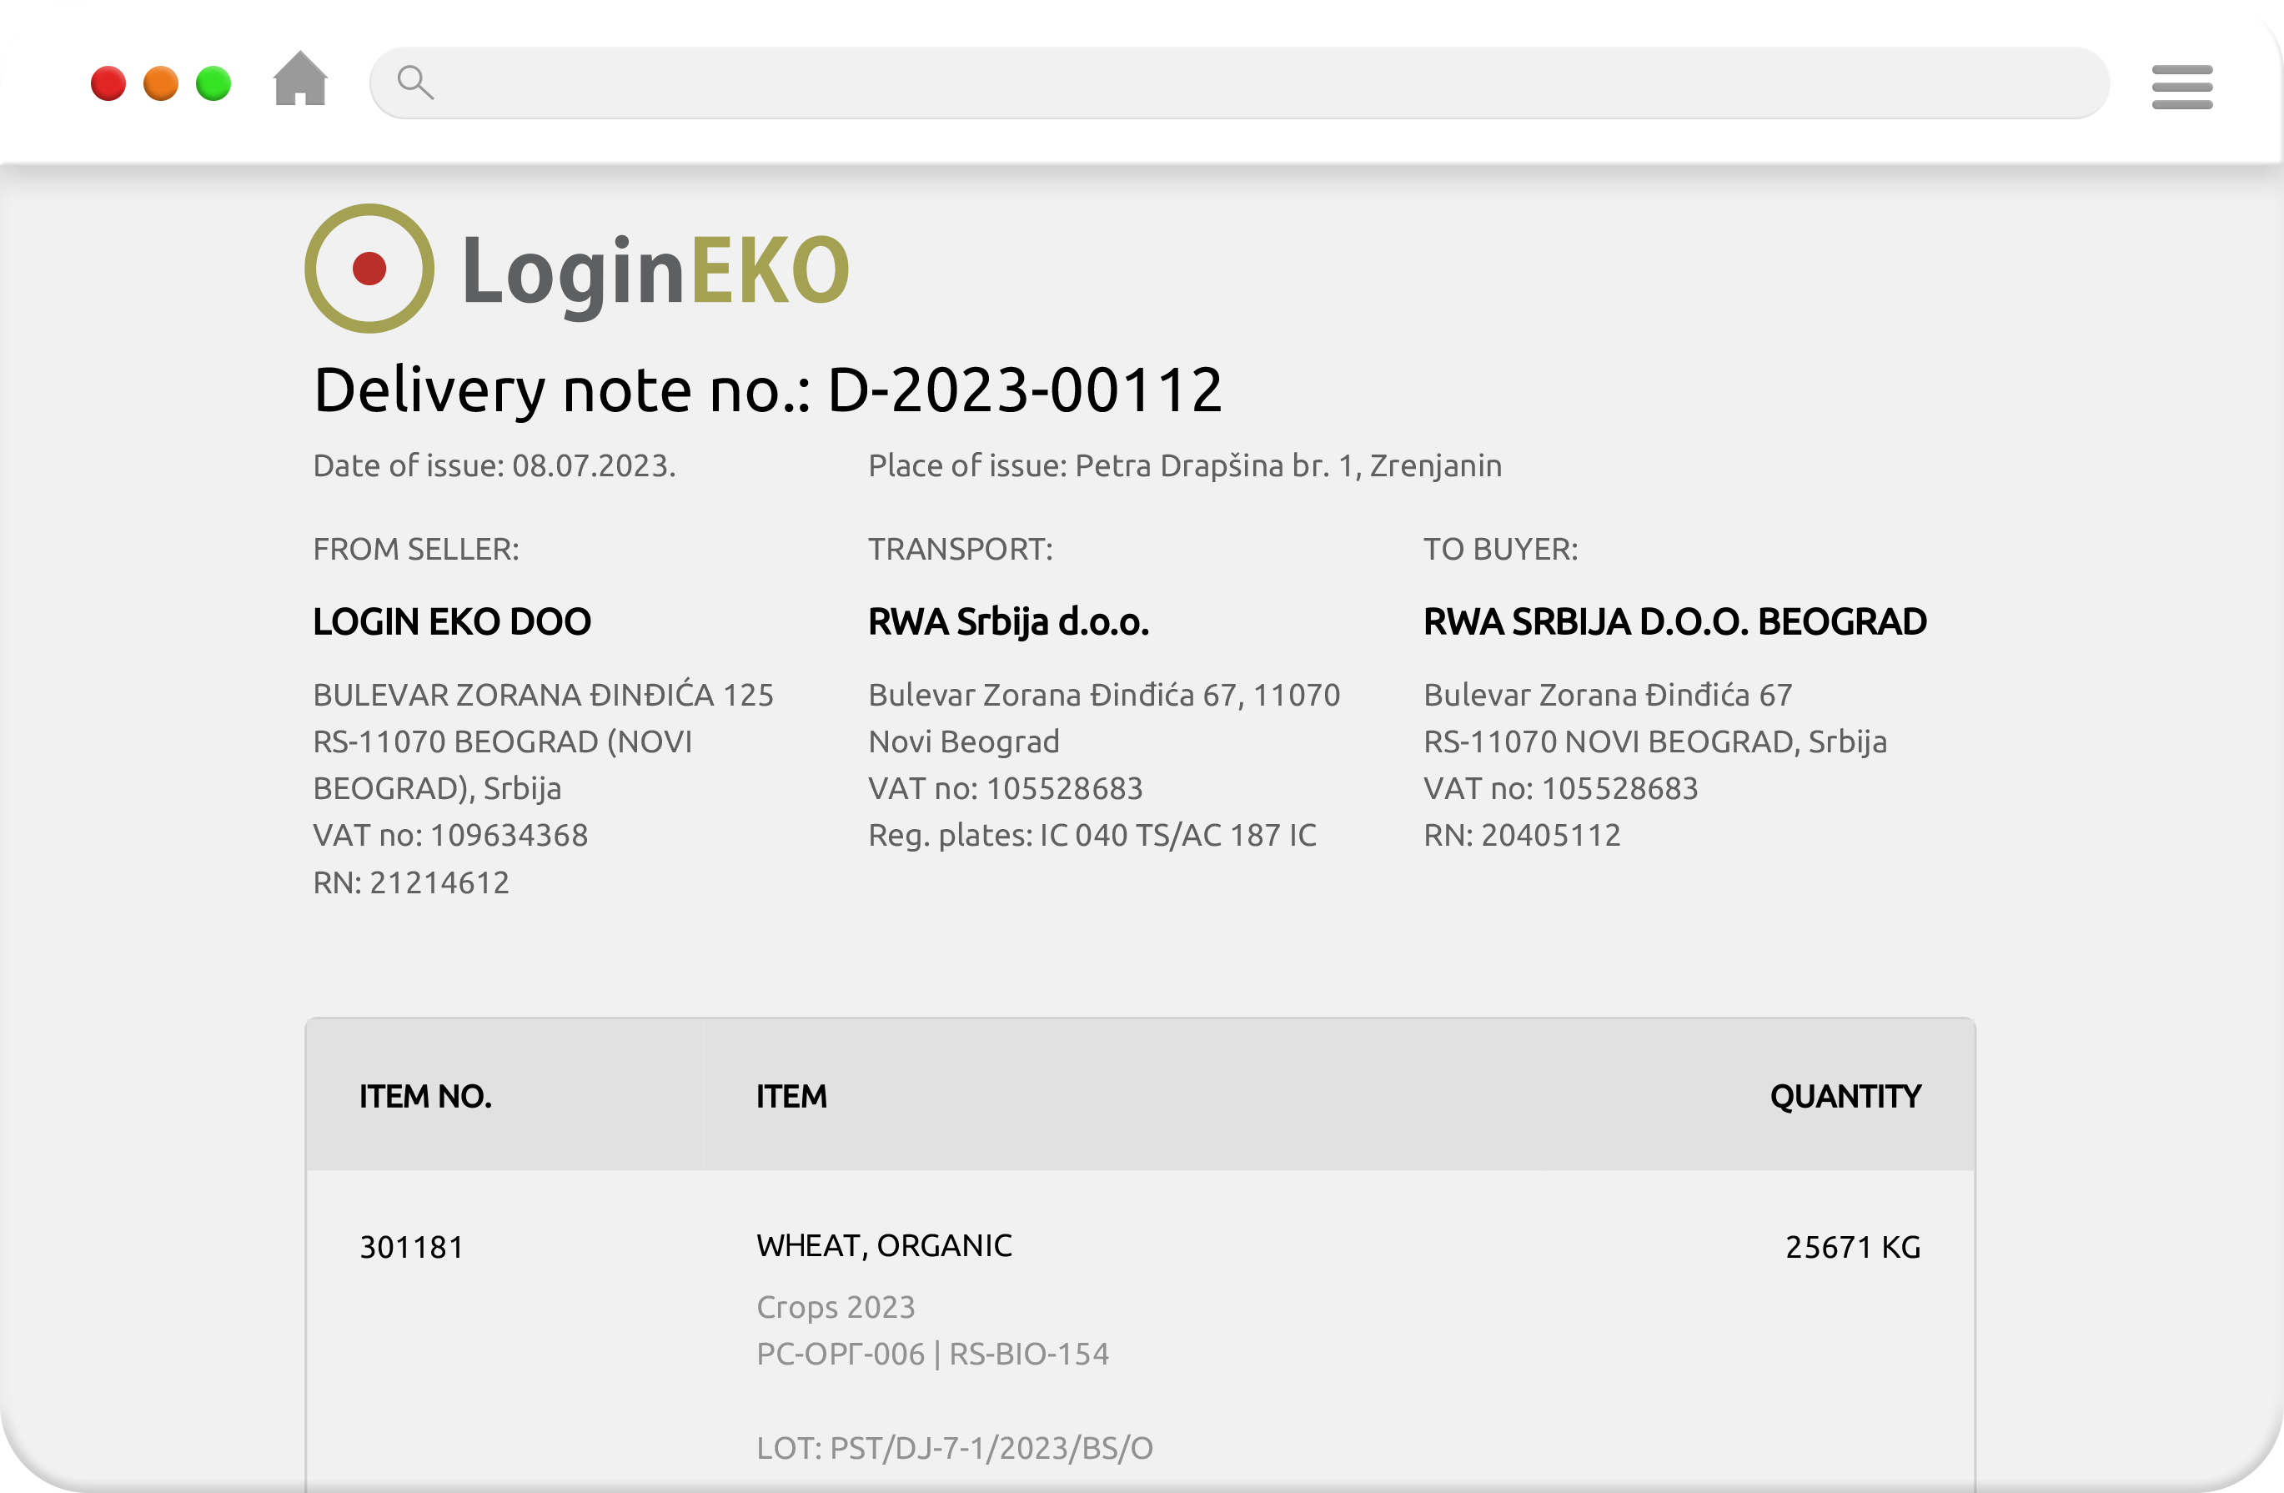
Task: Click the FROM SELLER label
Action: tap(415, 549)
